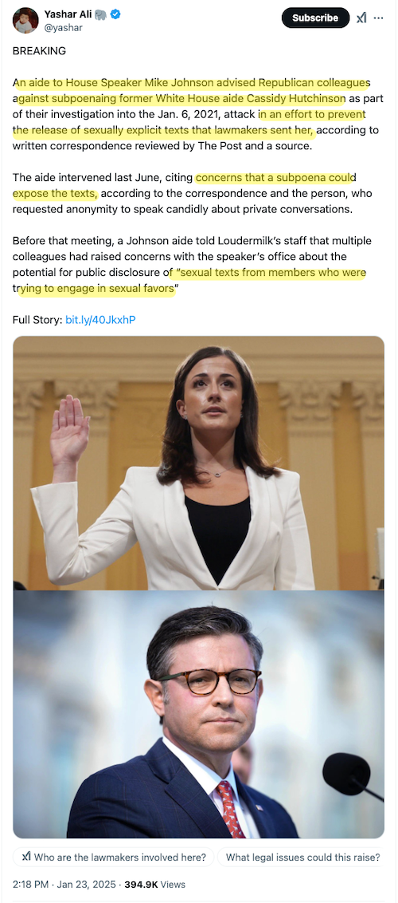The image size is (398, 903).
Task: Open the three-dot more options menu
Action: pos(378,18)
